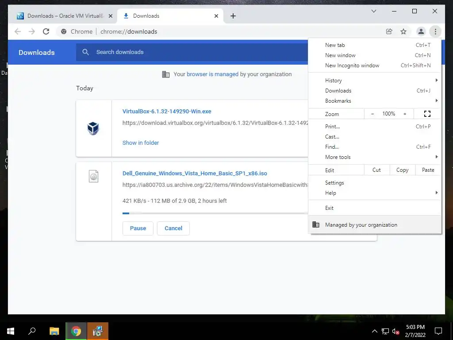Close the Oracle VM VirtualBox tab
This screenshot has height=340, width=453.
(x=110, y=16)
